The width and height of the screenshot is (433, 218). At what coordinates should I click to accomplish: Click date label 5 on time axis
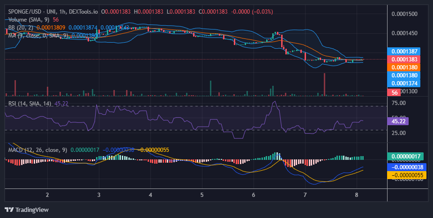tap(202, 195)
